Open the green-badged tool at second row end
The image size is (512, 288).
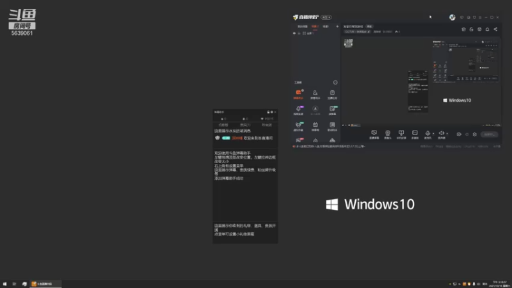(332, 110)
